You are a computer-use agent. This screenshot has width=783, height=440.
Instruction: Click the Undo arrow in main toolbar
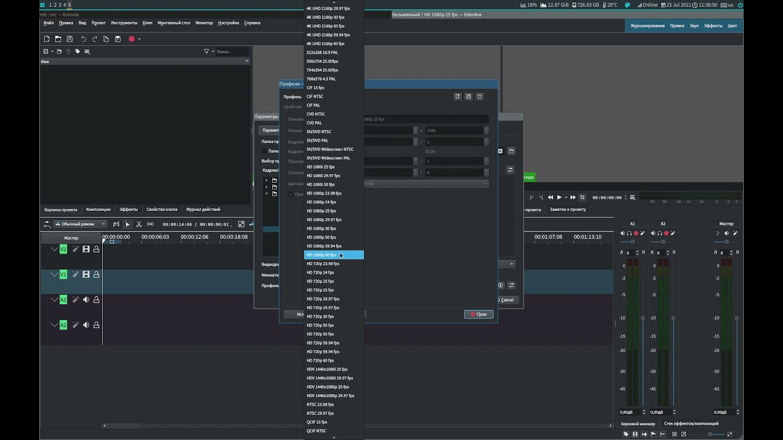84,39
